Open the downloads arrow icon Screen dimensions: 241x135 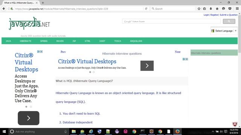point(211,9)
